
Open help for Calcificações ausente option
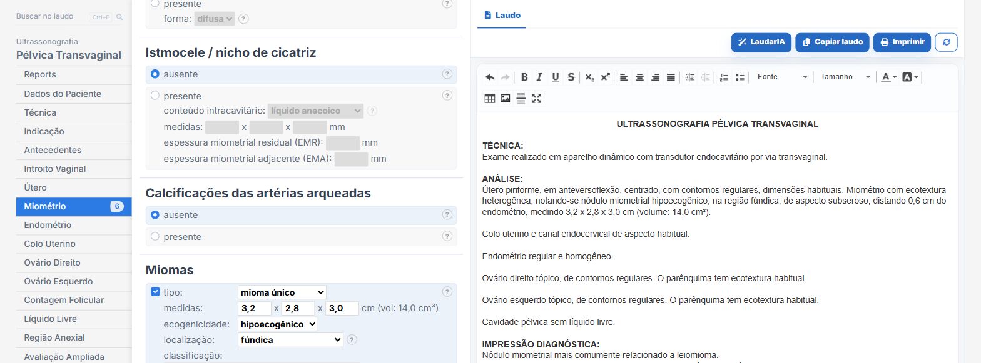[447, 214]
